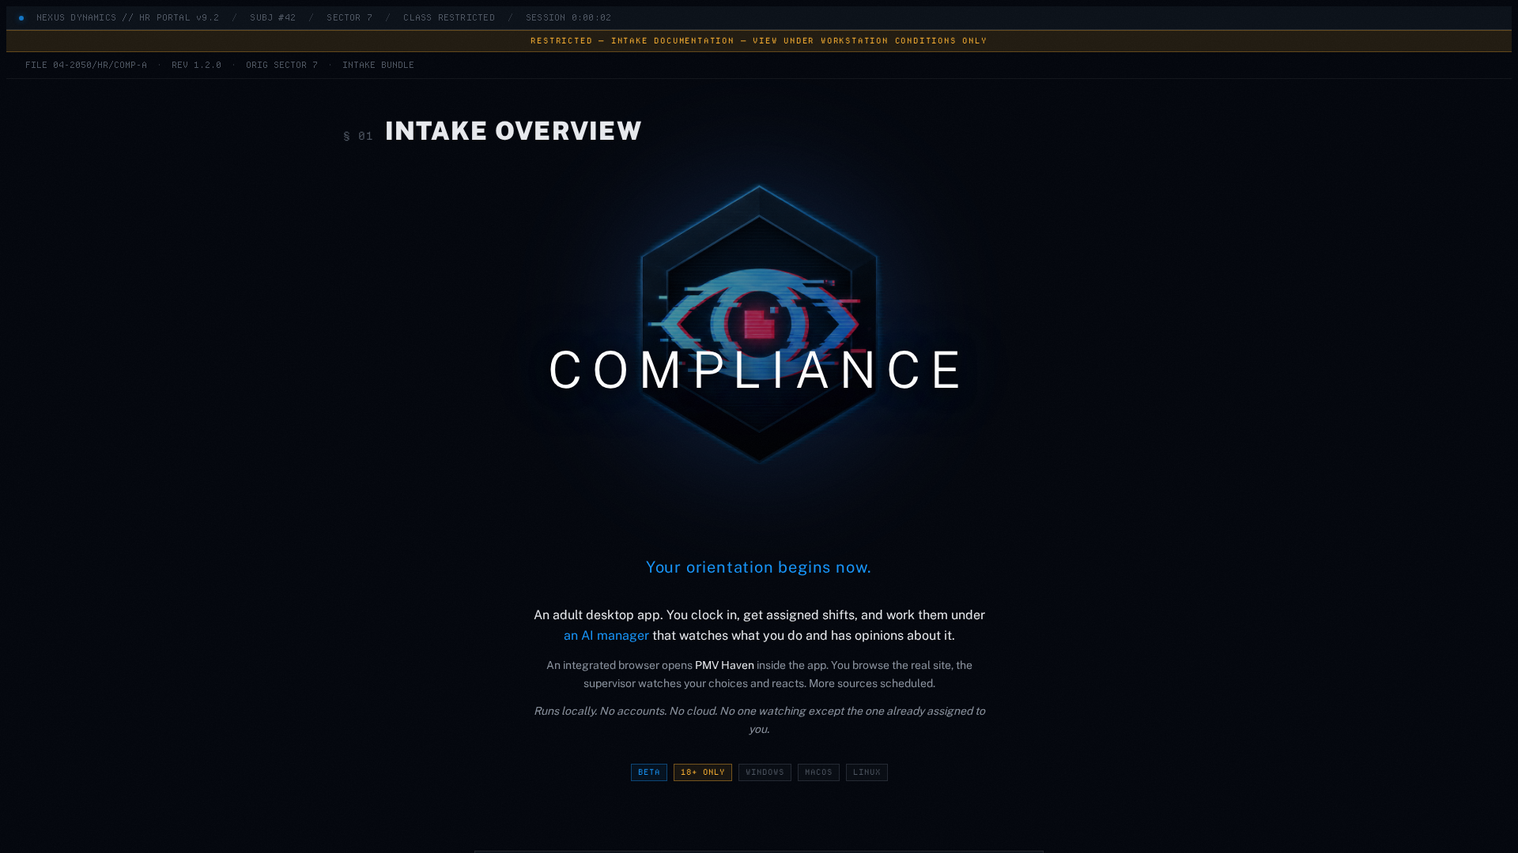This screenshot has width=1518, height=853.
Task: Click the 'INTAKE OVERVIEW' heading
Action: coord(513,131)
